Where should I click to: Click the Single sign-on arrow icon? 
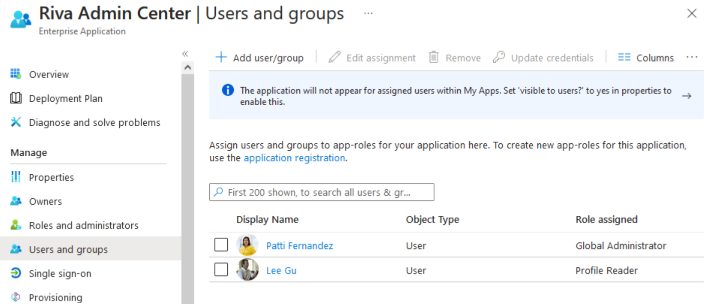click(x=16, y=273)
